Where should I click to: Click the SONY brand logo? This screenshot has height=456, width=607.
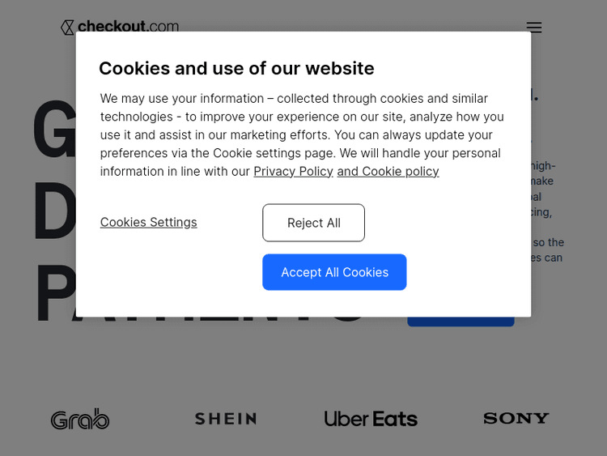(516, 418)
